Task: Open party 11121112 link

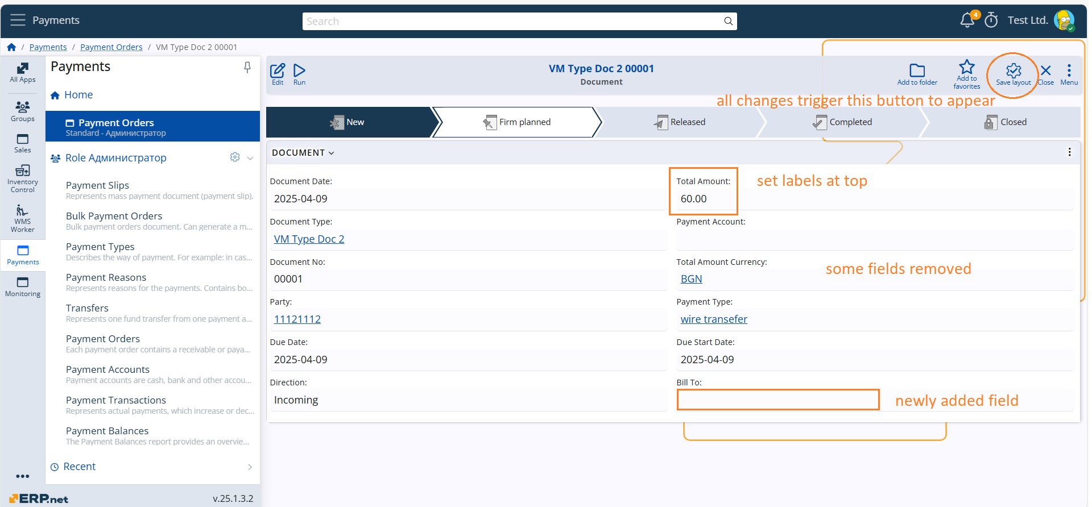Action: [297, 319]
